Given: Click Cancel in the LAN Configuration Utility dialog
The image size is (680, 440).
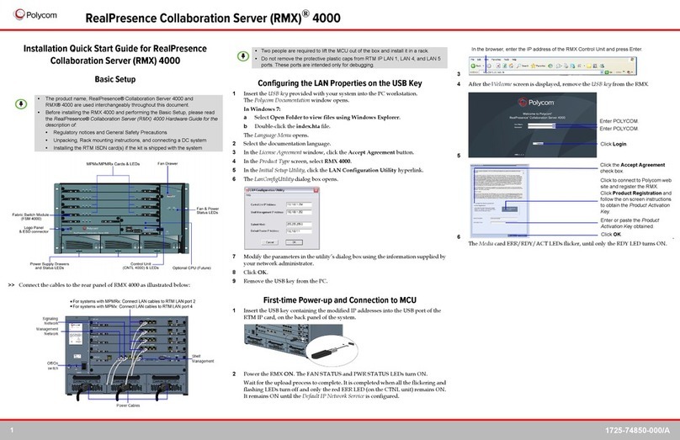Looking at the screenshot, I should coord(270,242).
